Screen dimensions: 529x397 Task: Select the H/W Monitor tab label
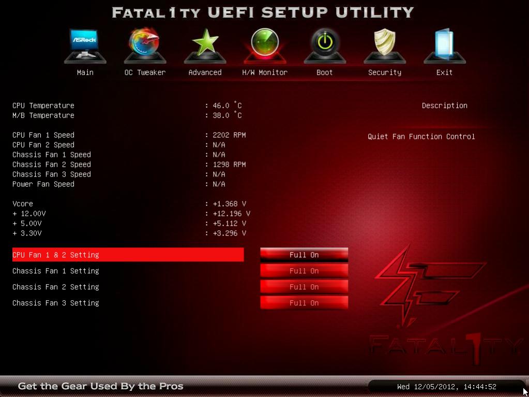tap(265, 72)
